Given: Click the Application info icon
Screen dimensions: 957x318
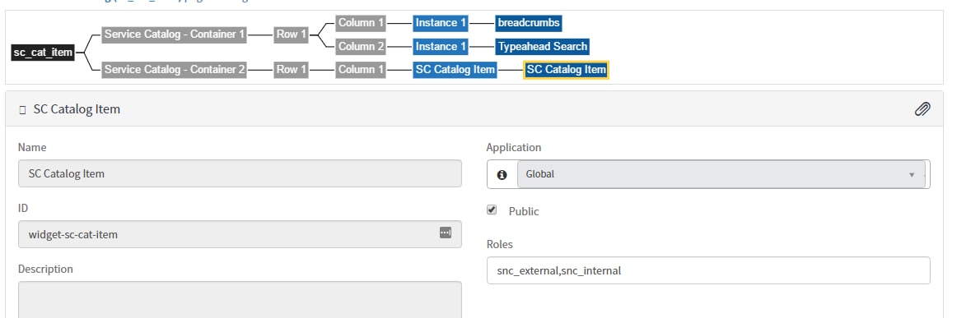Looking at the screenshot, I should tap(502, 175).
